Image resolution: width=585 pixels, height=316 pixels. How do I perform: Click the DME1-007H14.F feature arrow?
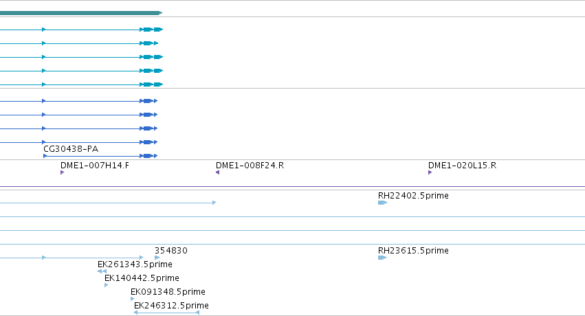[x=63, y=172]
